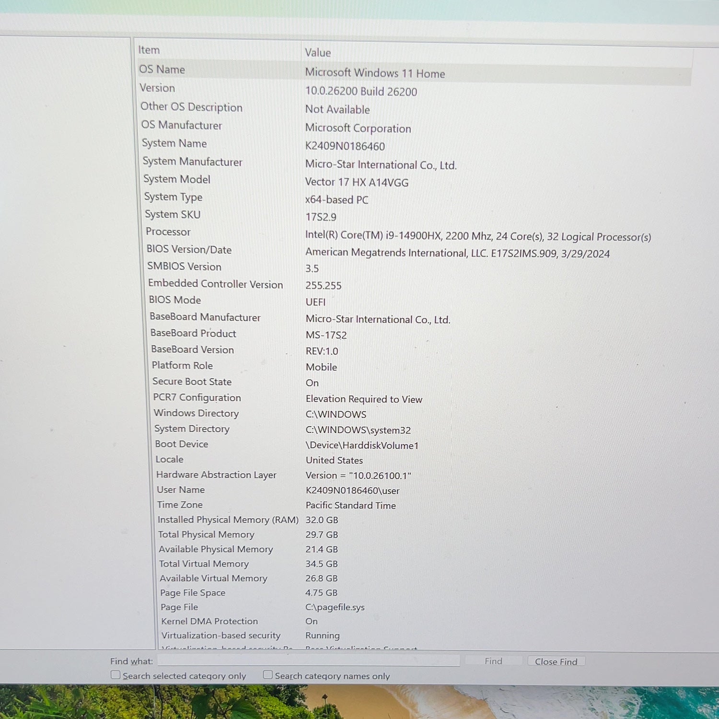Image resolution: width=719 pixels, height=719 pixels.
Task: Focus the "Find what" search input field
Action: tap(309, 661)
